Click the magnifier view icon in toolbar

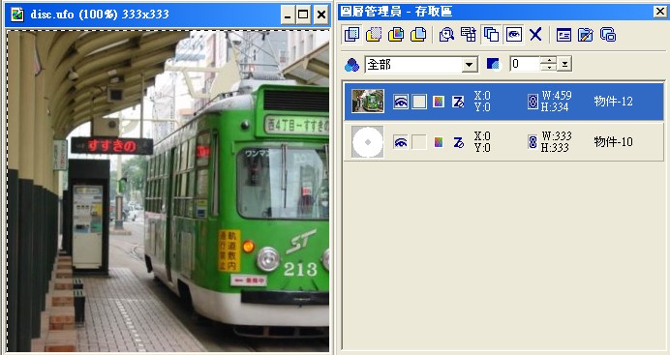point(446,35)
